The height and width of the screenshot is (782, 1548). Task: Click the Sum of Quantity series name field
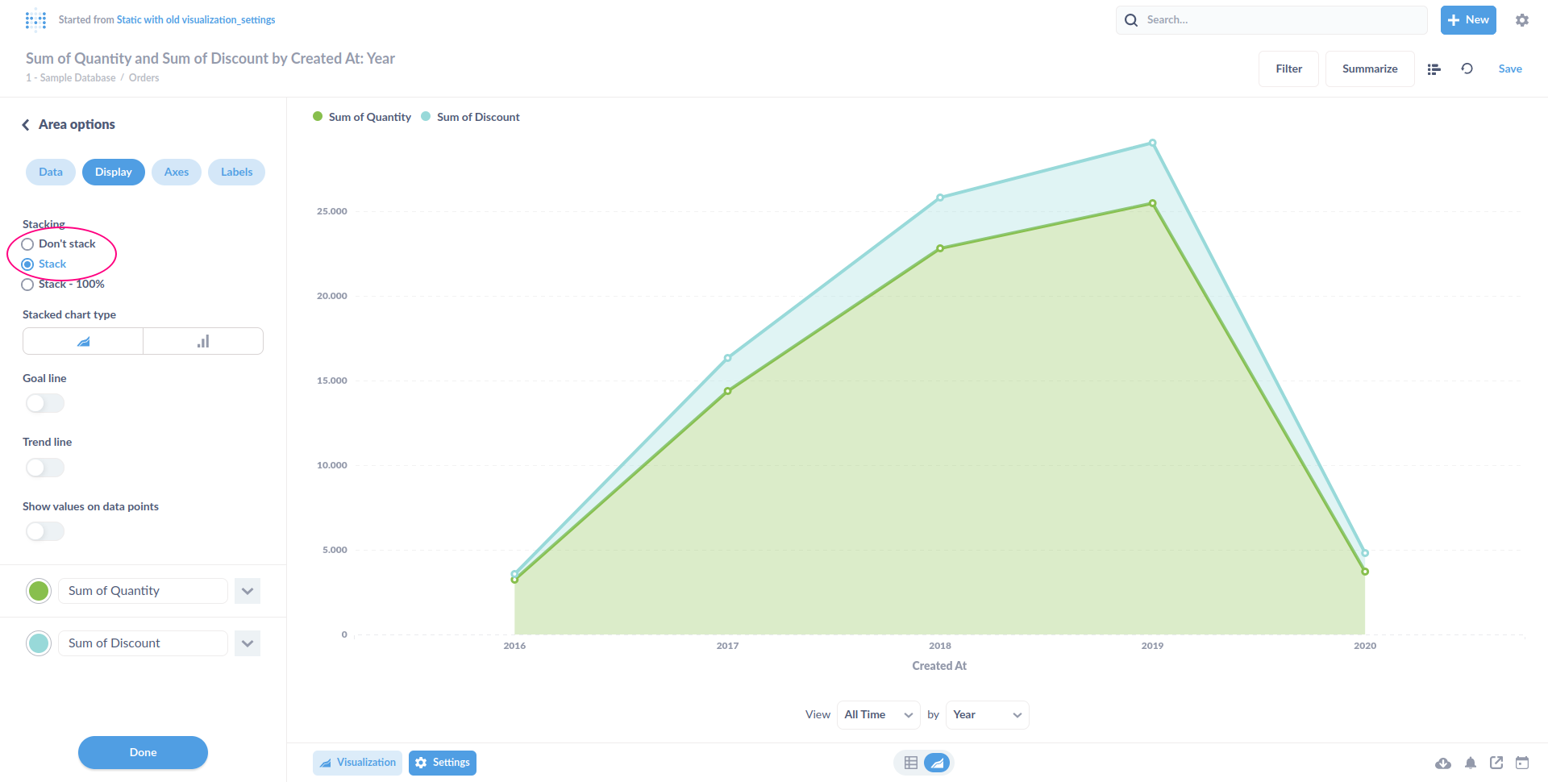tap(143, 590)
